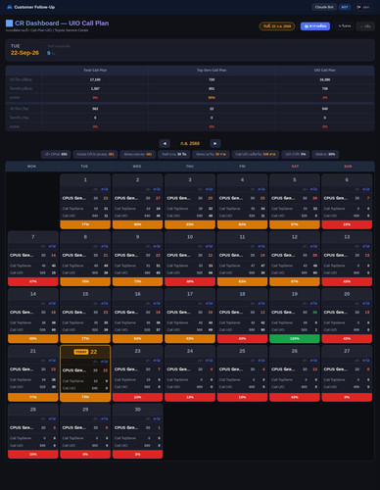This screenshot has width=380, height=490.
Task: Click the blue edit link on day 22
Action: coord(105,362)
